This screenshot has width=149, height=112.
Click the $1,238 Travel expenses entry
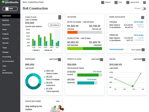coord(51,90)
